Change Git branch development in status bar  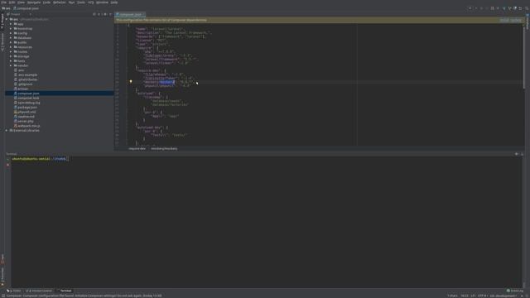(x=503, y=296)
